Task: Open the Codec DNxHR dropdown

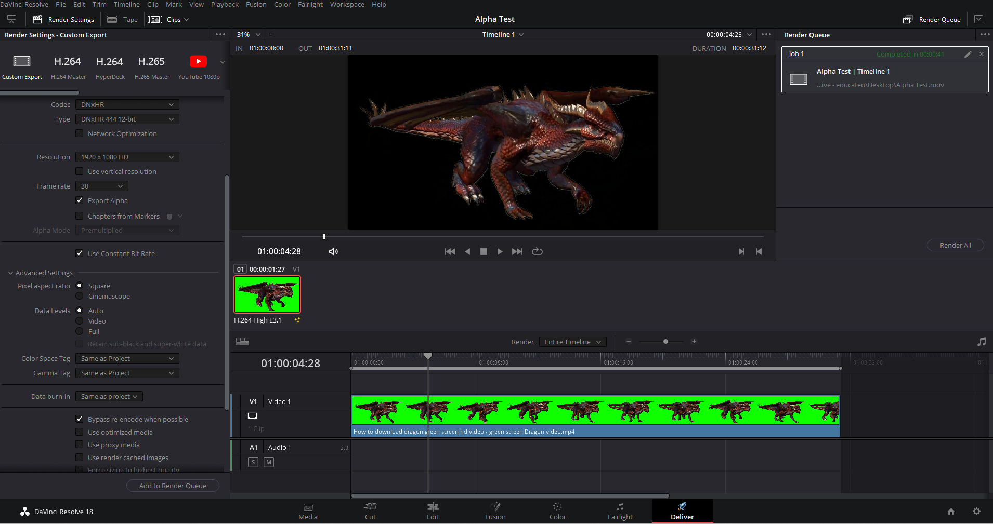Action: pyautogui.click(x=127, y=104)
